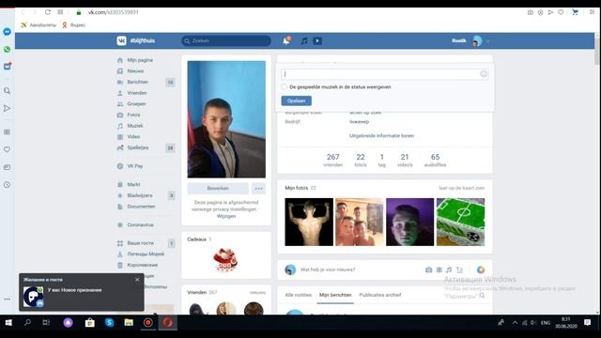Attach a photo with the camera icon
This screenshot has width=601, height=338.
click(428, 269)
